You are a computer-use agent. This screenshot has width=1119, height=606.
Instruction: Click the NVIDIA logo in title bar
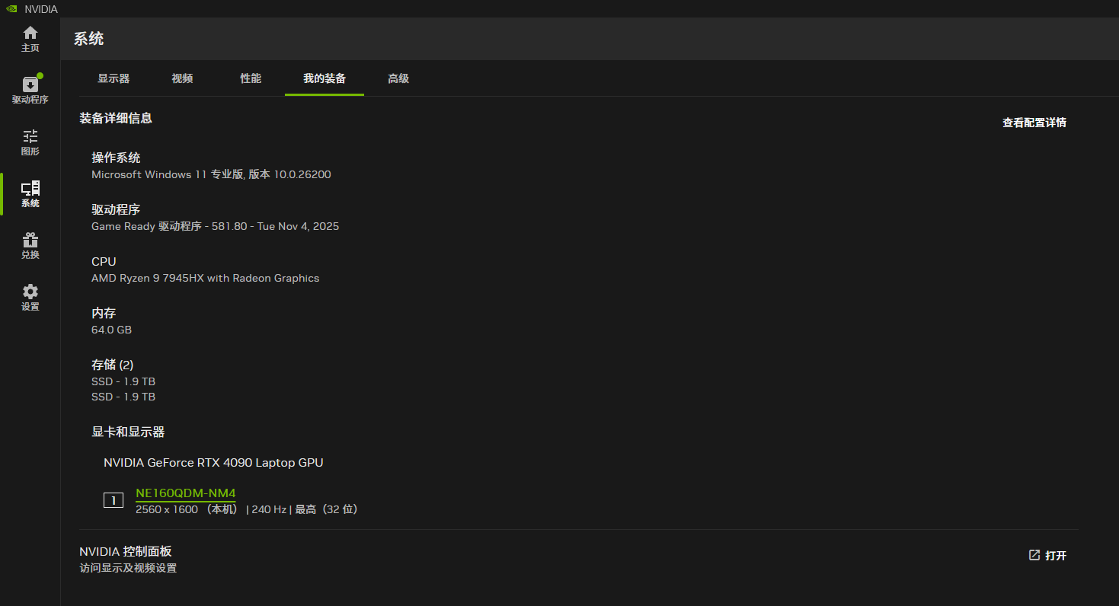(11, 9)
